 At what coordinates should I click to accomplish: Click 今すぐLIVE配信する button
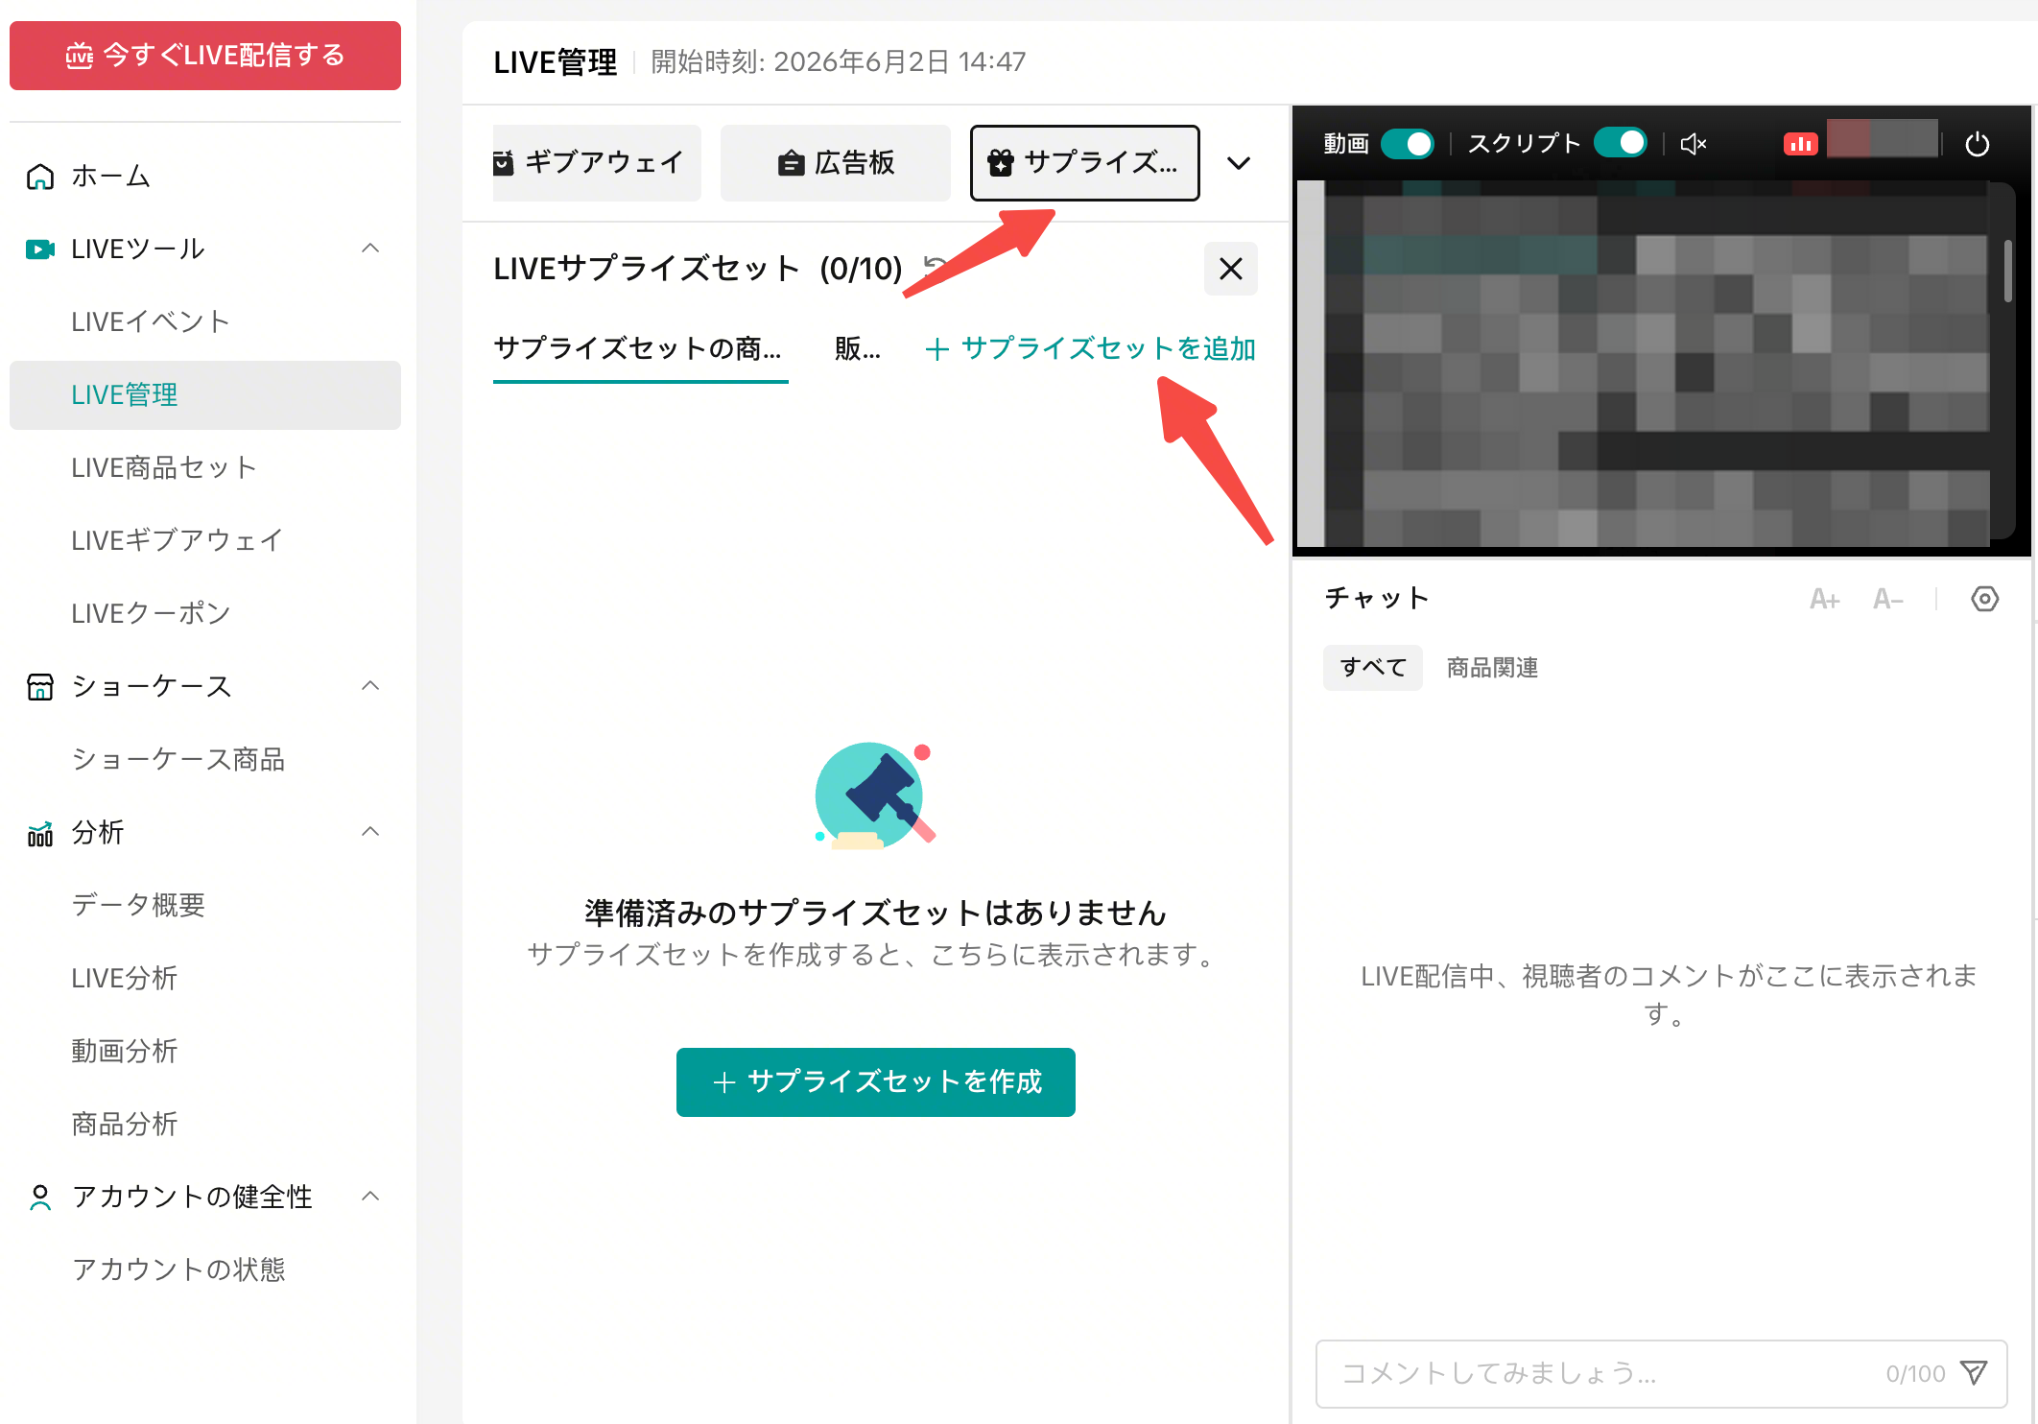(x=205, y=56)
